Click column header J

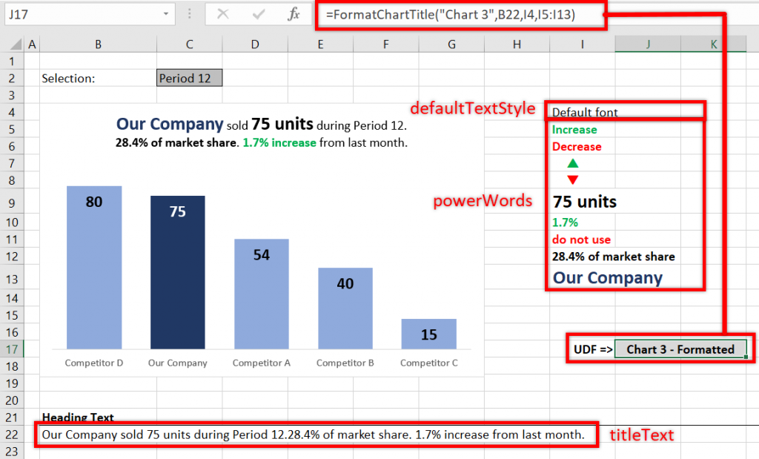(646, 44)
